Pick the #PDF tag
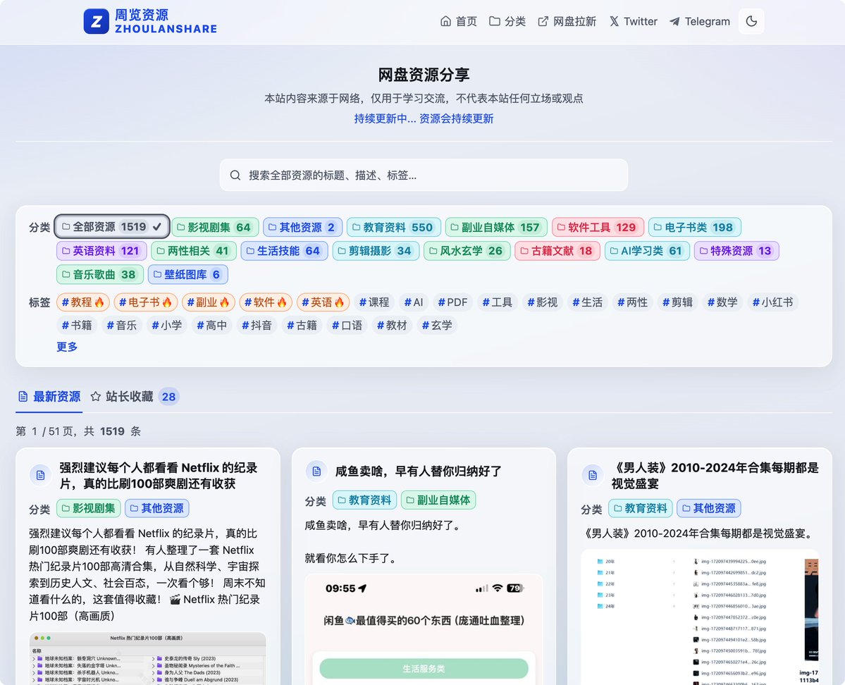This screenshot has height=685, width=845. pos(452,302)
